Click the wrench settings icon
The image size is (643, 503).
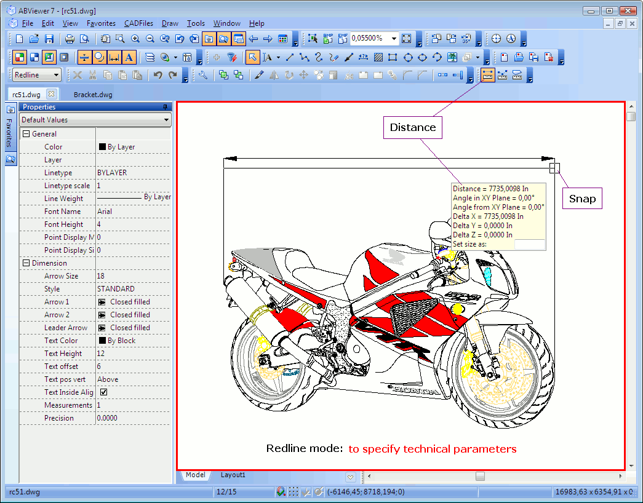(x=202, y=75)
